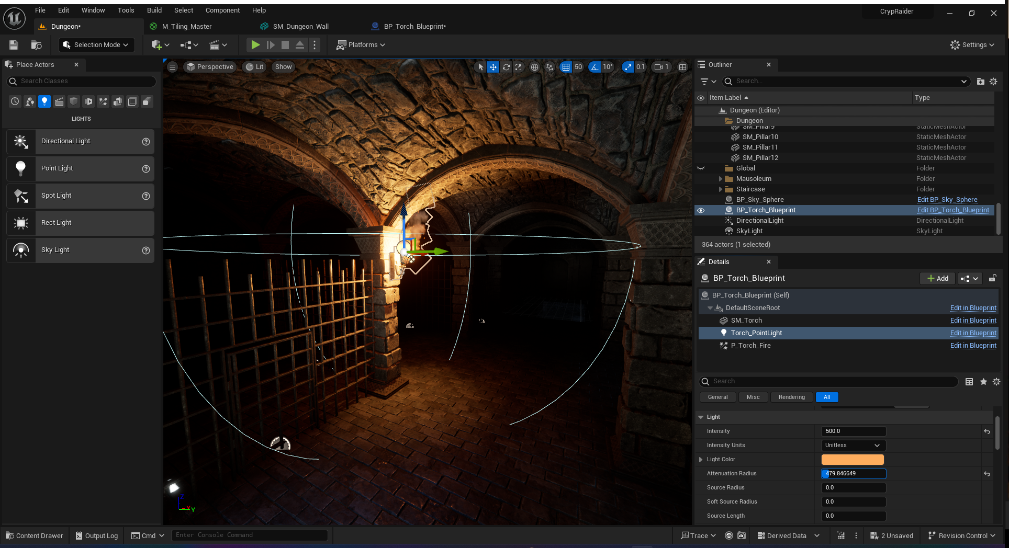1009x548 pixels.
Task: Switch to the M_Tiling_Master tab
Action: (x=187, y=26)
